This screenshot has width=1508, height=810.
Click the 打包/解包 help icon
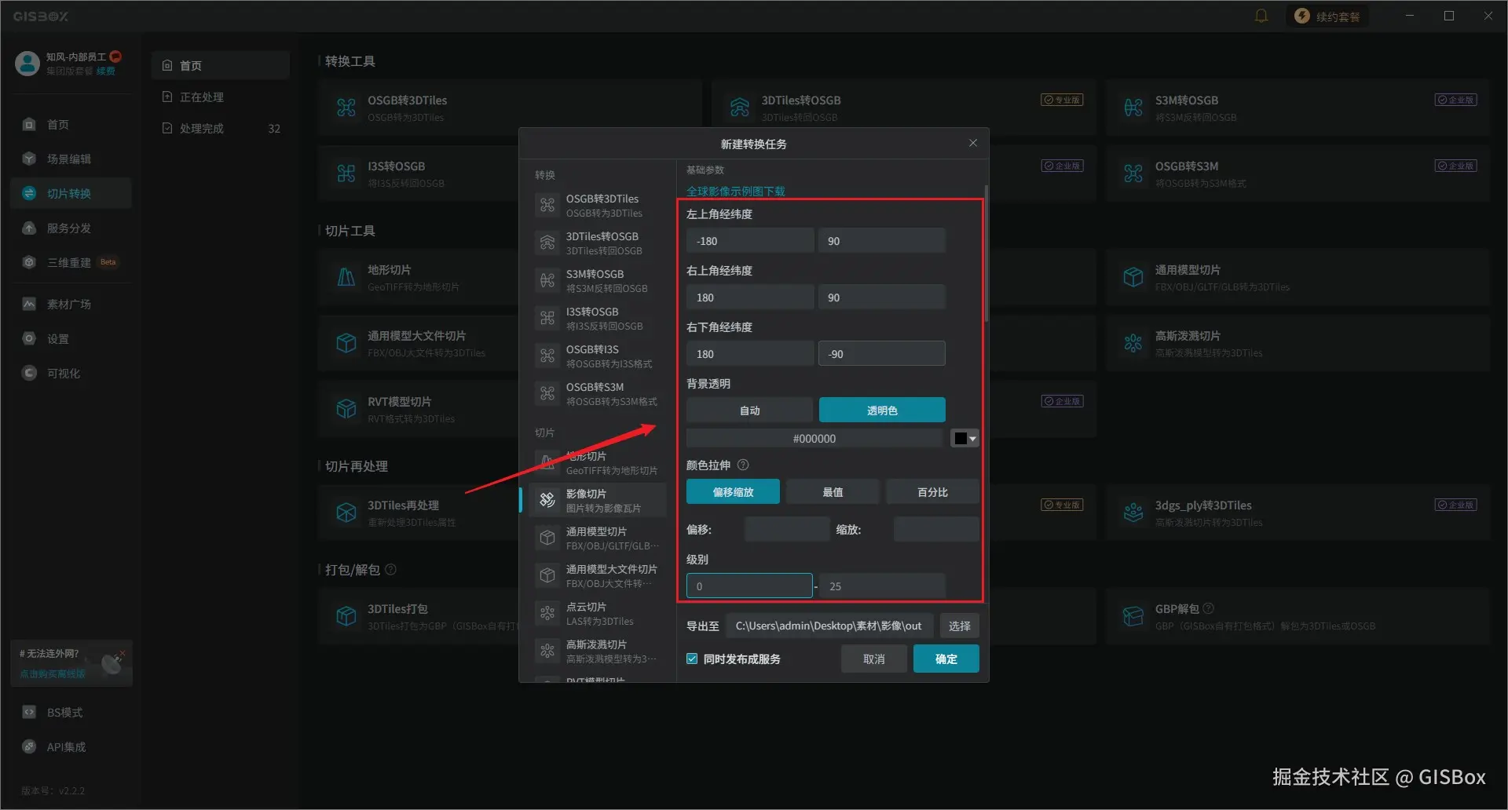tap(391, 569)
